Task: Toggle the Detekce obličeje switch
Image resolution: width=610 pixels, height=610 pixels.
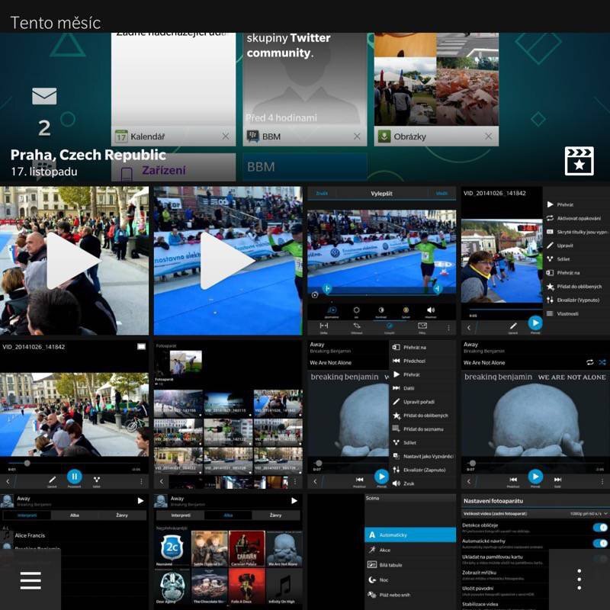Action: [599, 527]
